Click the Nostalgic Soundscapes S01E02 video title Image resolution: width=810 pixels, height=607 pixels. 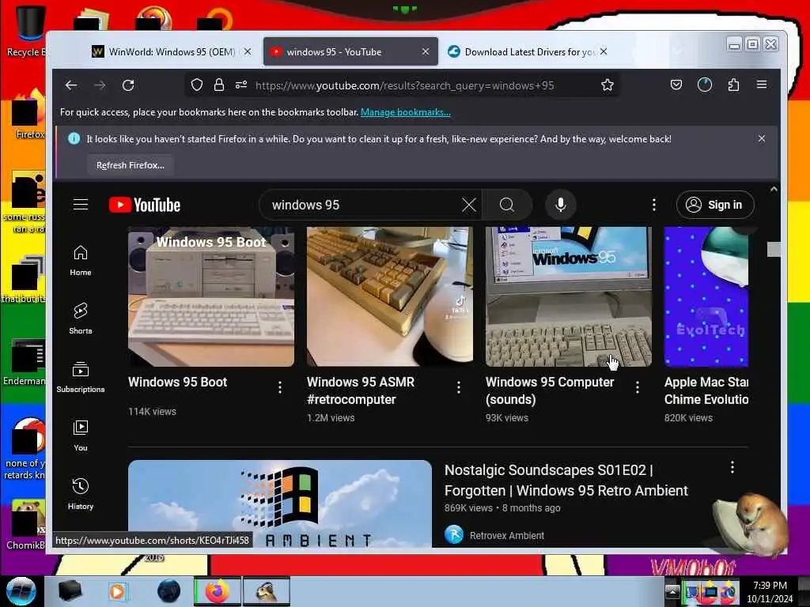tap(566, 480)
